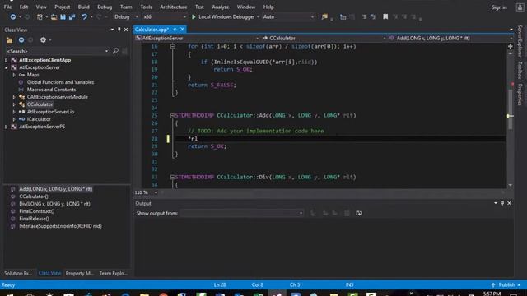Collapse the Add function code block

(172, 115)
